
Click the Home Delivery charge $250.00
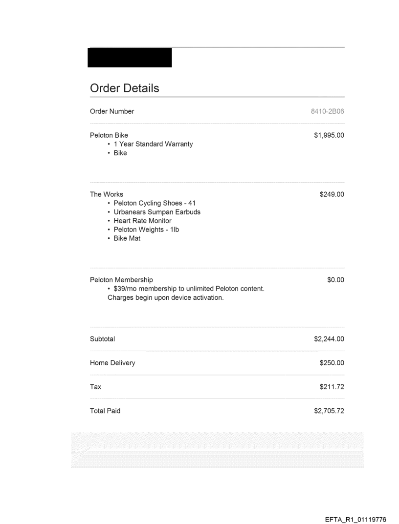[332, 363]
